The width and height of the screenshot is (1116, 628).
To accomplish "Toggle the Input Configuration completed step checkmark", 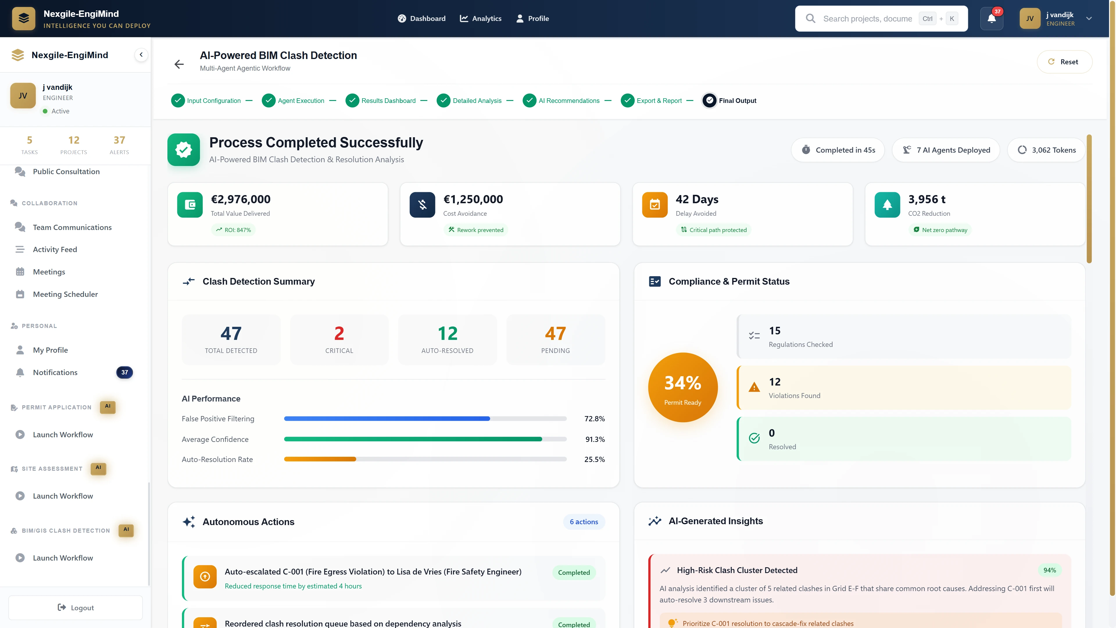I will click(x=178, y=100).
